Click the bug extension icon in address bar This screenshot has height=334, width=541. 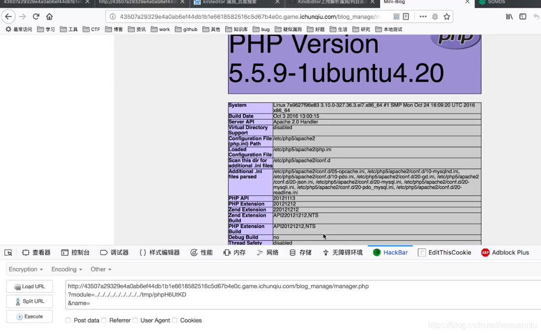pos(435,17)
